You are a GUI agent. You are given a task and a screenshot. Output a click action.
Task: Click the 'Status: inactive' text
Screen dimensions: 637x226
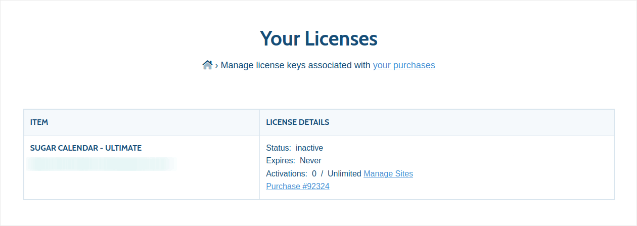[294, 148]
